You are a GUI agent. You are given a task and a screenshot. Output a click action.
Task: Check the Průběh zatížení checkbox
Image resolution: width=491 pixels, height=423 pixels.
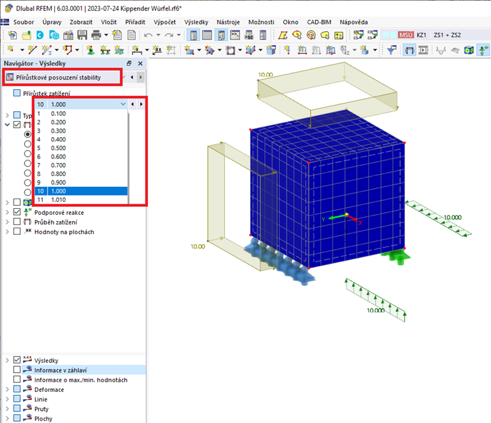[x=17, y=222]
